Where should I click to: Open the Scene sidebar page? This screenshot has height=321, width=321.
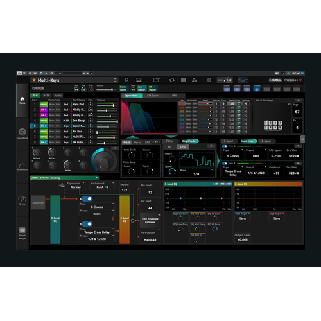coord(22,200)
